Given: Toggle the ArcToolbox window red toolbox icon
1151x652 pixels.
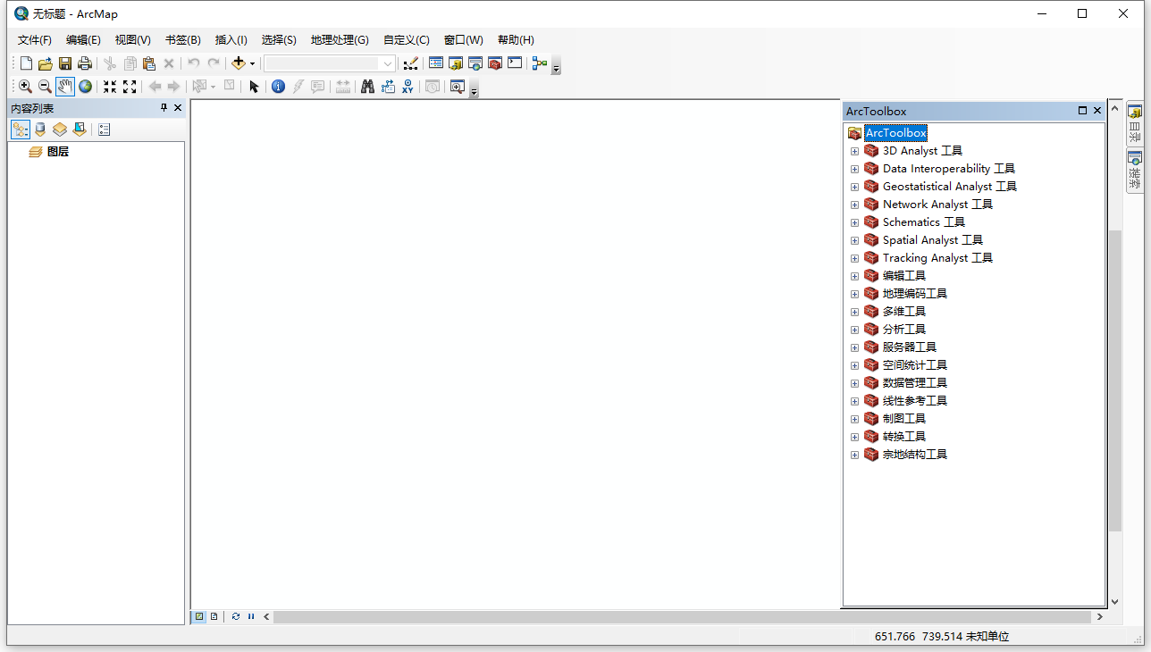Looking at the screenshot, I should pyautogui.click(x=495, y=63).
